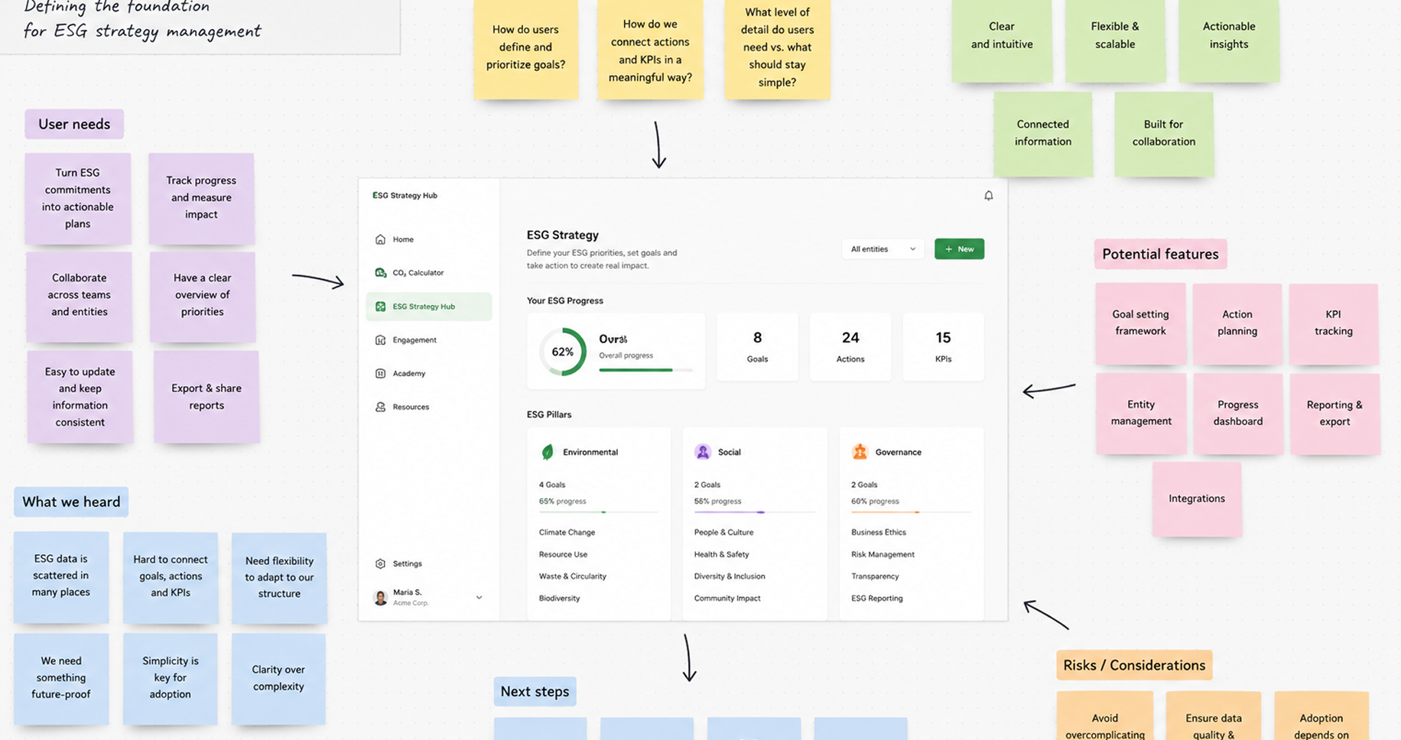Open the Academy menu item
1401x740 pixels.
click(428, 374)
